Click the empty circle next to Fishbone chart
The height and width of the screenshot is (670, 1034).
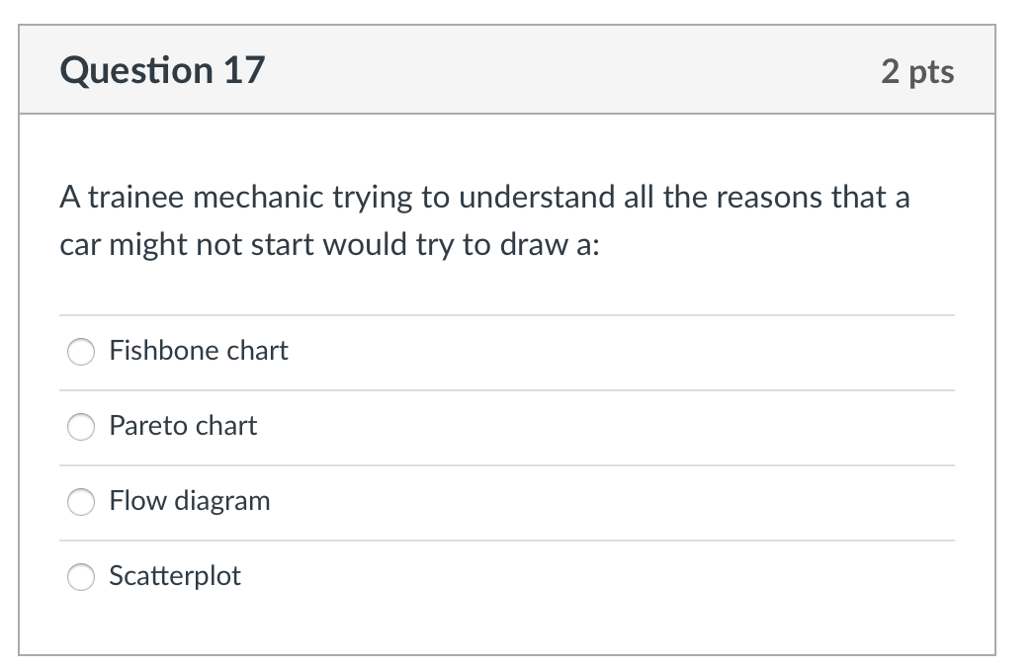click(81, 351)
